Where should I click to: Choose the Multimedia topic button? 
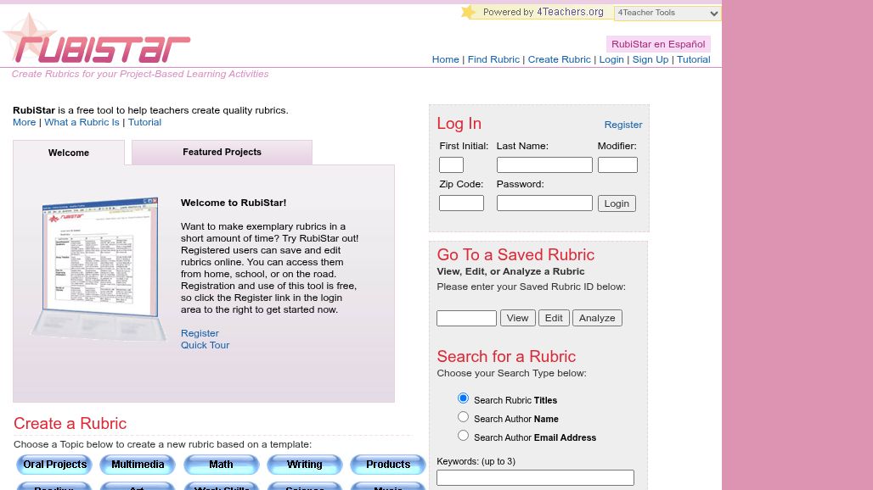[138, 465]
